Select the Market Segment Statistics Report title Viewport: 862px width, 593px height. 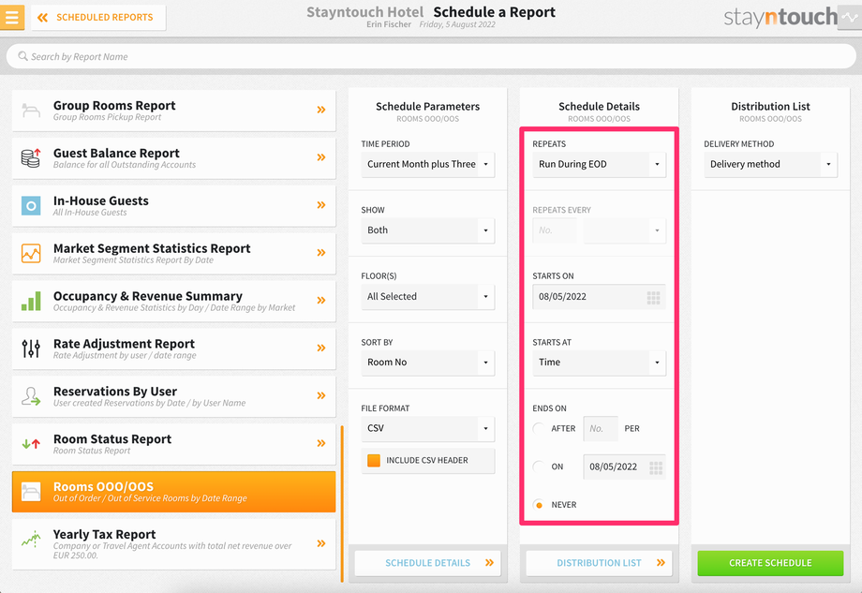pyautogui.click(x=152, y=248)
